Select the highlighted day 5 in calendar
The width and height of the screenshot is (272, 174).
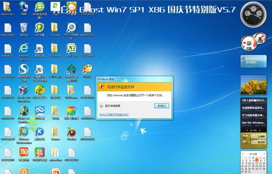[257, 161]
